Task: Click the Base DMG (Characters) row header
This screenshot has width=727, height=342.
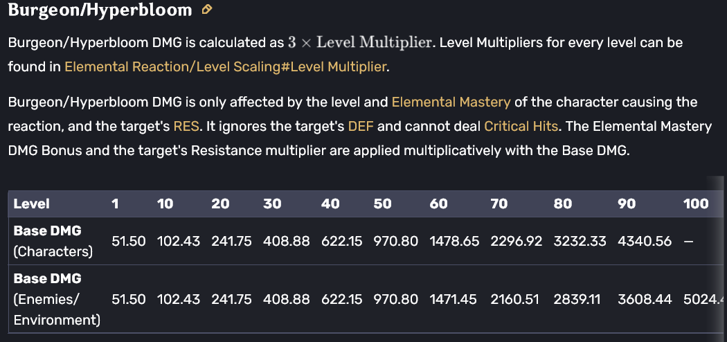Action: [53, 240]
